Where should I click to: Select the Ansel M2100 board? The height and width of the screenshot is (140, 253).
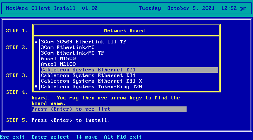[130, 64]
